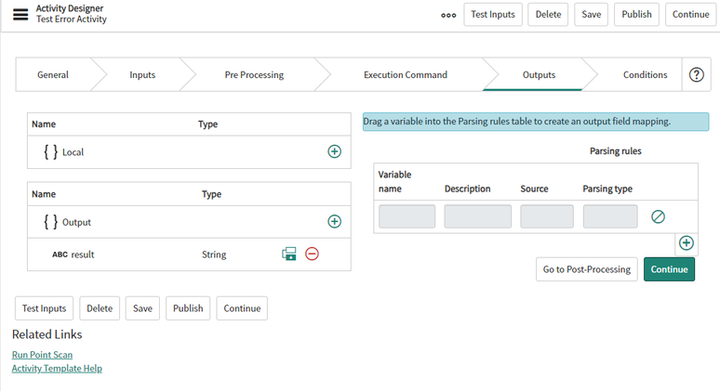Remove the result variable with red minus

[312, 254]
